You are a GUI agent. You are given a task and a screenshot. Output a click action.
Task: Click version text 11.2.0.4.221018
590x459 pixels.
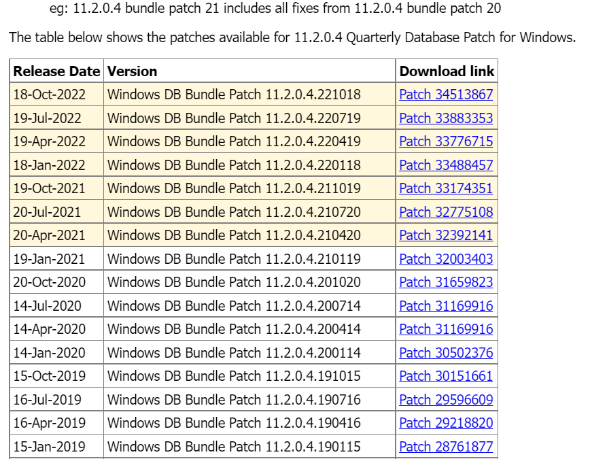313,95
